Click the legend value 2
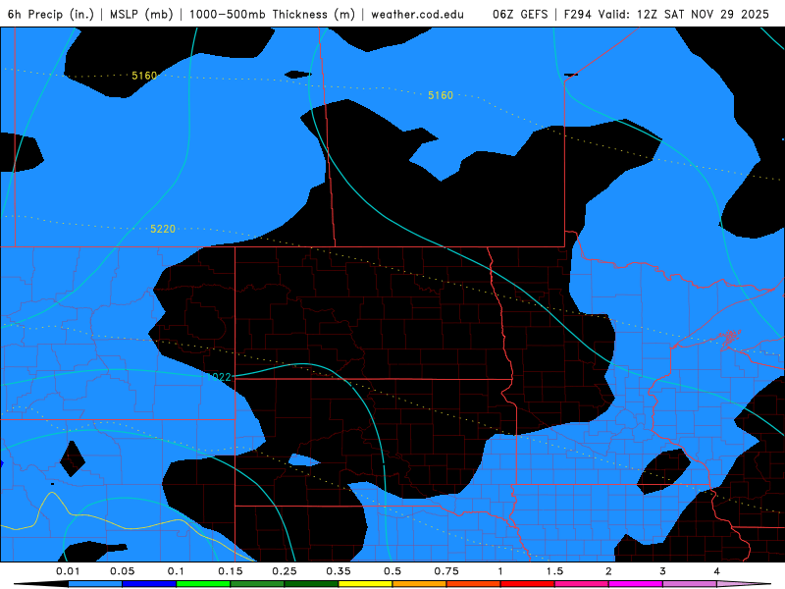The image size is (785, 589). (608, 571)
